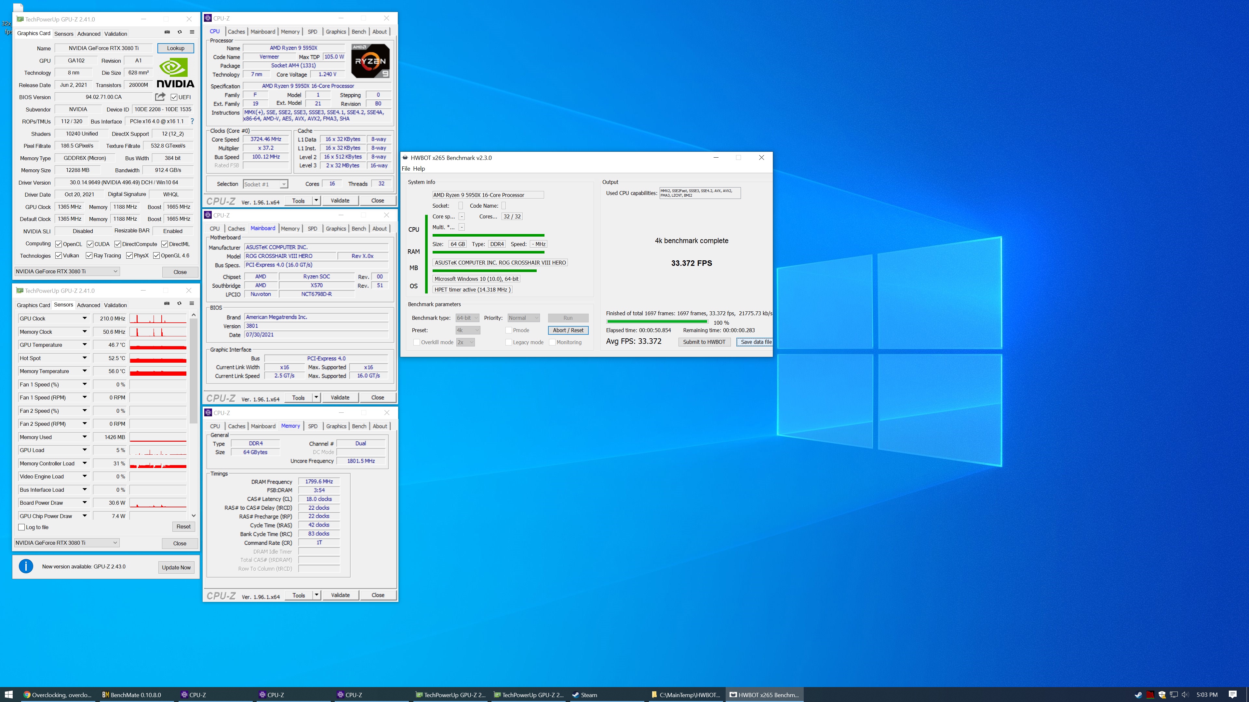
Task: Open GPU selection dropdown in top GPU-Z window
Action: (x=67, y=271)
